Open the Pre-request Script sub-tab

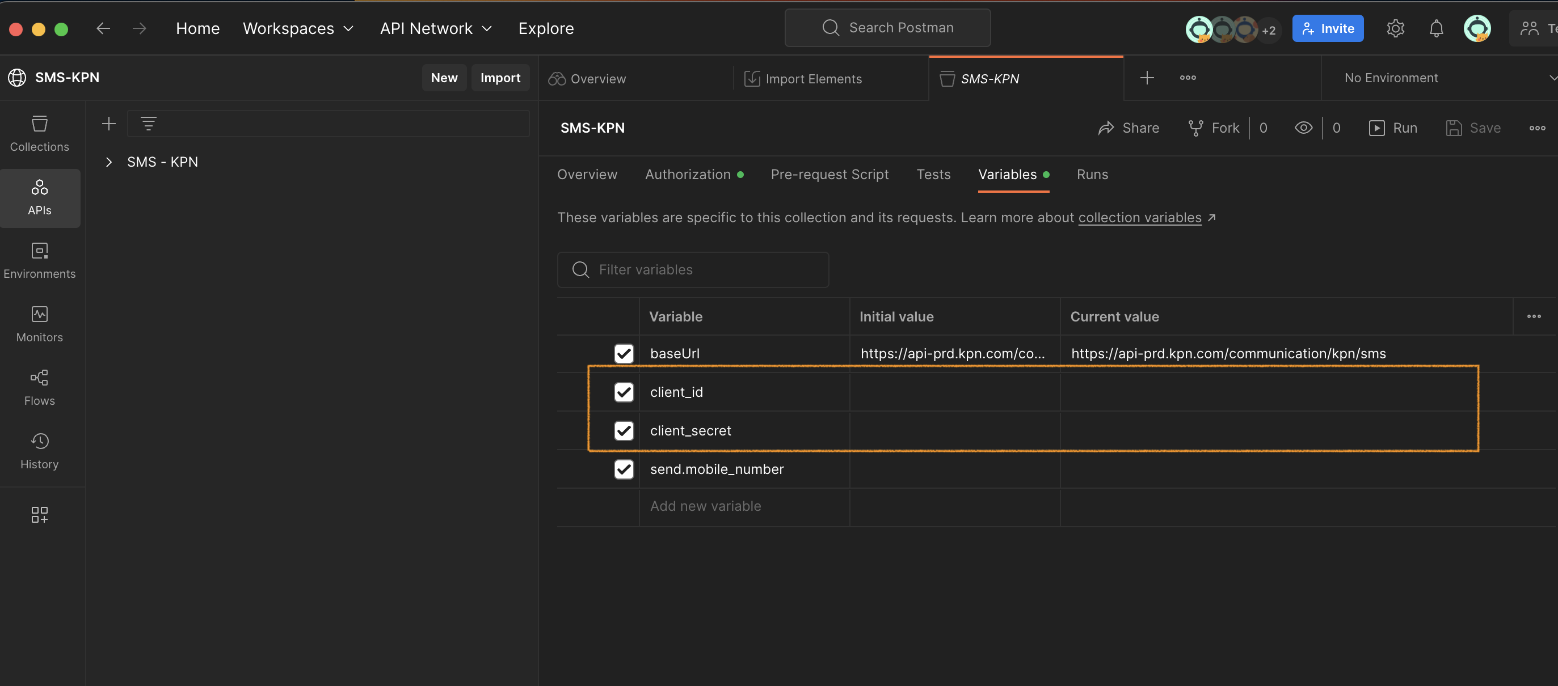click(x=829, y=174)
